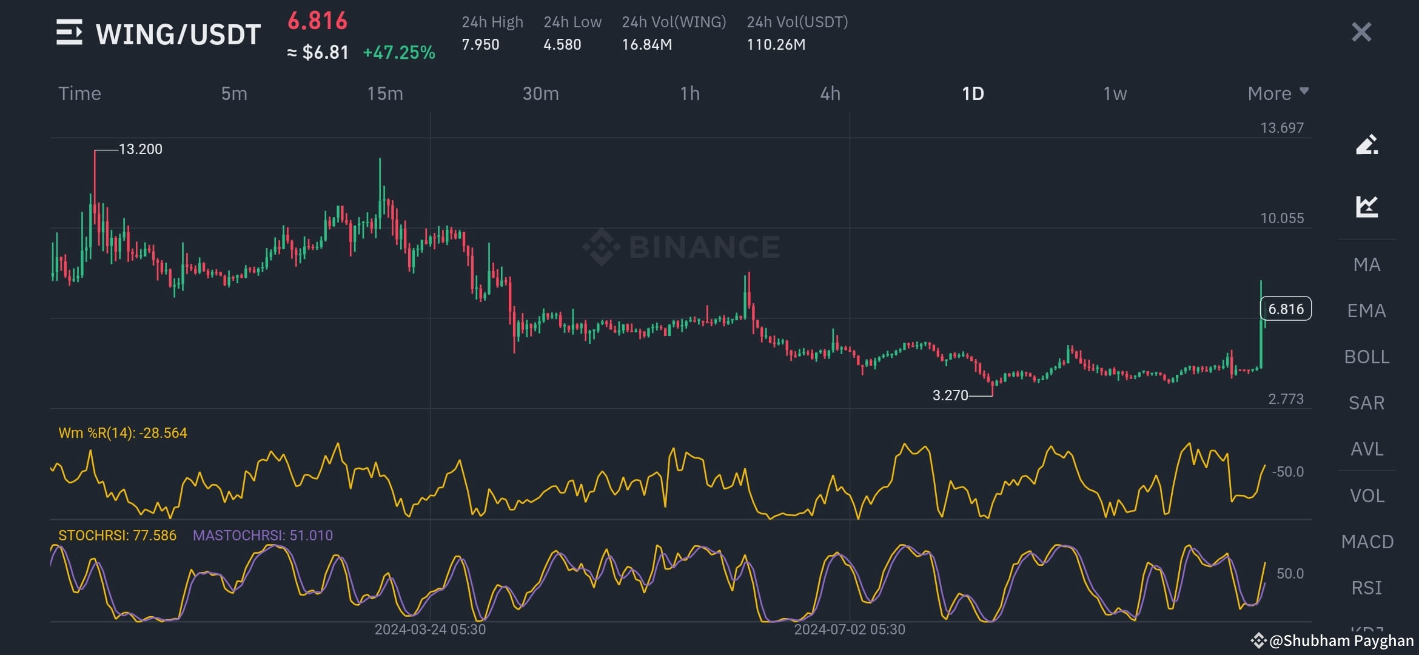
Task: Toggle the BOLL bands overlay
Action: click(1366, 357)
